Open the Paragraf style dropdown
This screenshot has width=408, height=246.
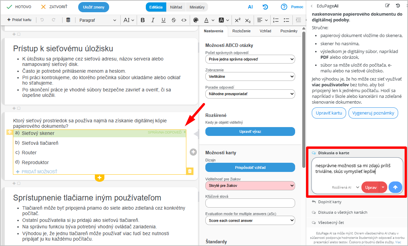click(98, 20)
